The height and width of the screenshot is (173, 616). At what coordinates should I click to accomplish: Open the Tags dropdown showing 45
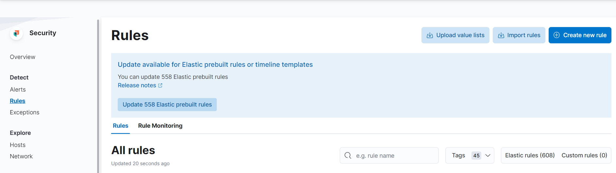470,155
